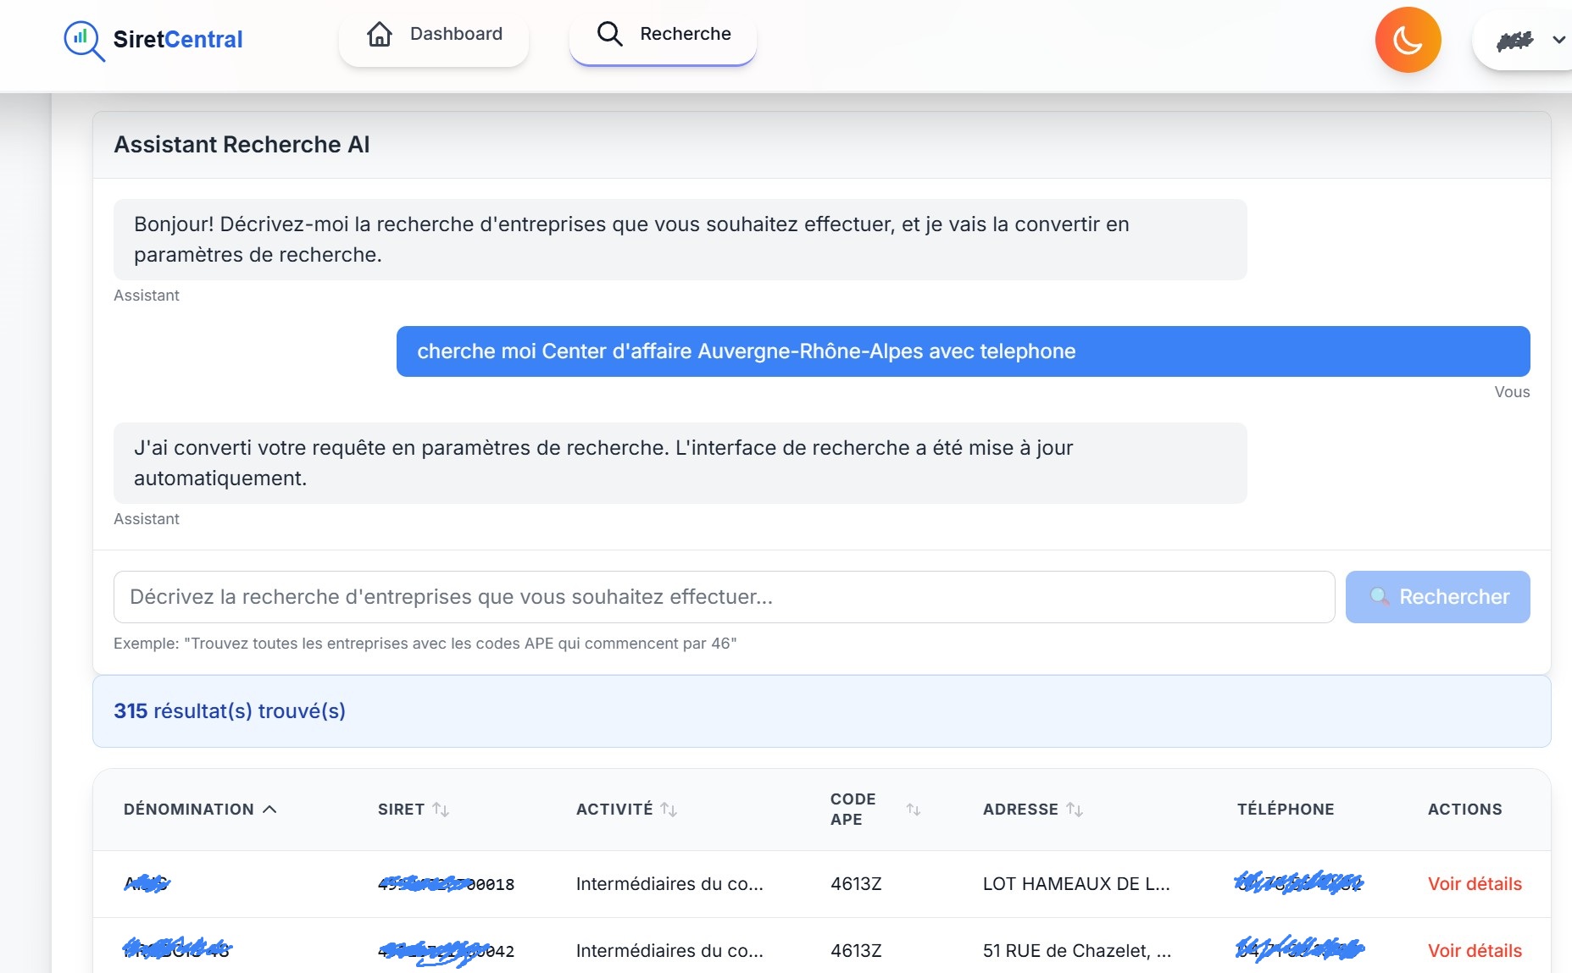Click the Recherche magnifier icon
This screenshot has height=973, width=1572.
tap(609, 34)
